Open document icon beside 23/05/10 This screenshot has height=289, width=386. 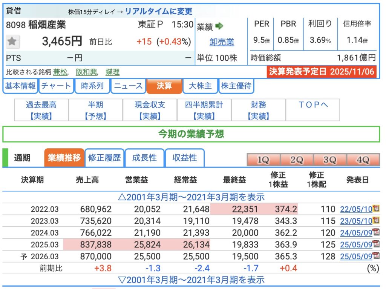pyautogui.click(x=375, y=221)
